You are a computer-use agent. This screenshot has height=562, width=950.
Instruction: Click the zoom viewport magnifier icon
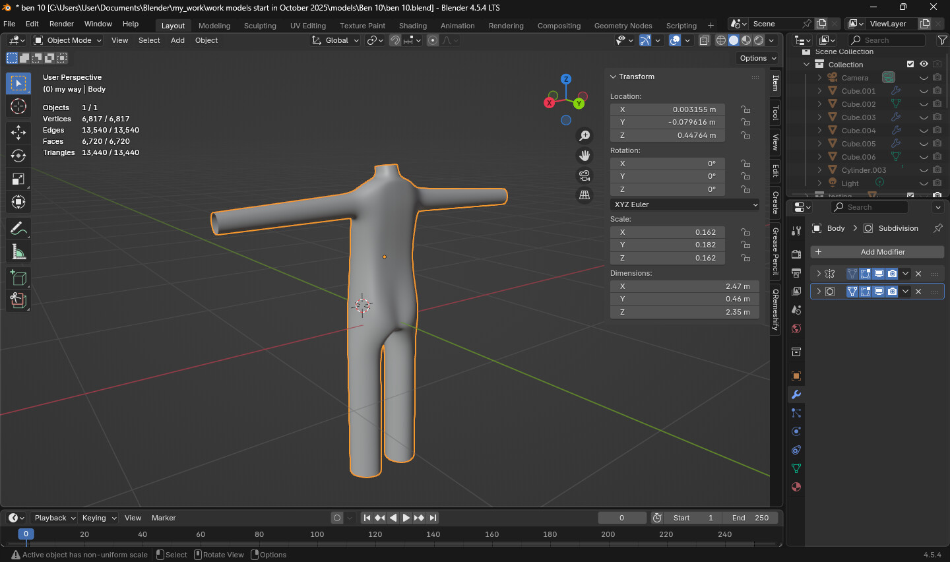tap(585, 136)
